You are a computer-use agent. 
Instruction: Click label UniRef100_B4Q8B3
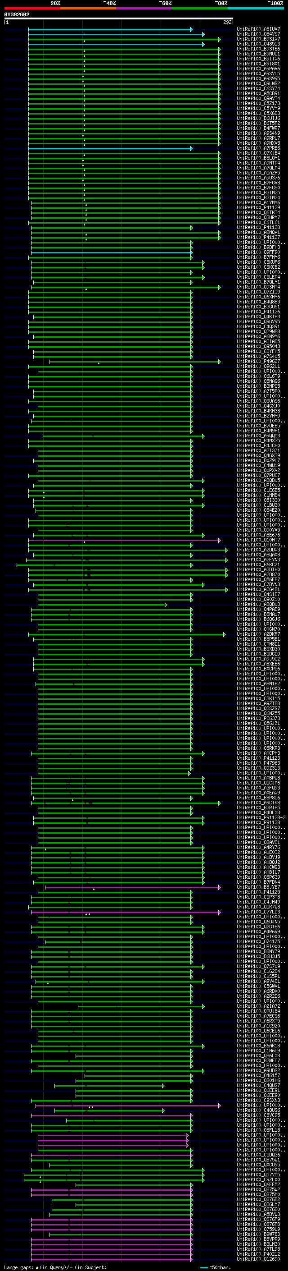pos(258,302)
